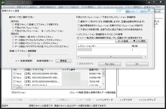166x109 pixels.
Task: Check drive No,2 INTELSSDSA2MH080G1 checkbox
Action: point(14,81)
